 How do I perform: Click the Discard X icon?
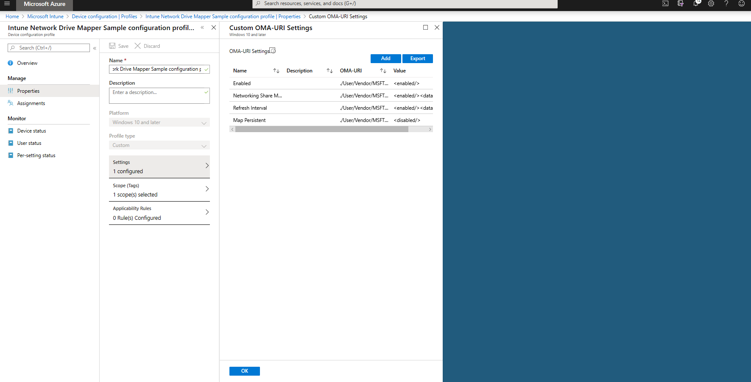coord(138,46)
